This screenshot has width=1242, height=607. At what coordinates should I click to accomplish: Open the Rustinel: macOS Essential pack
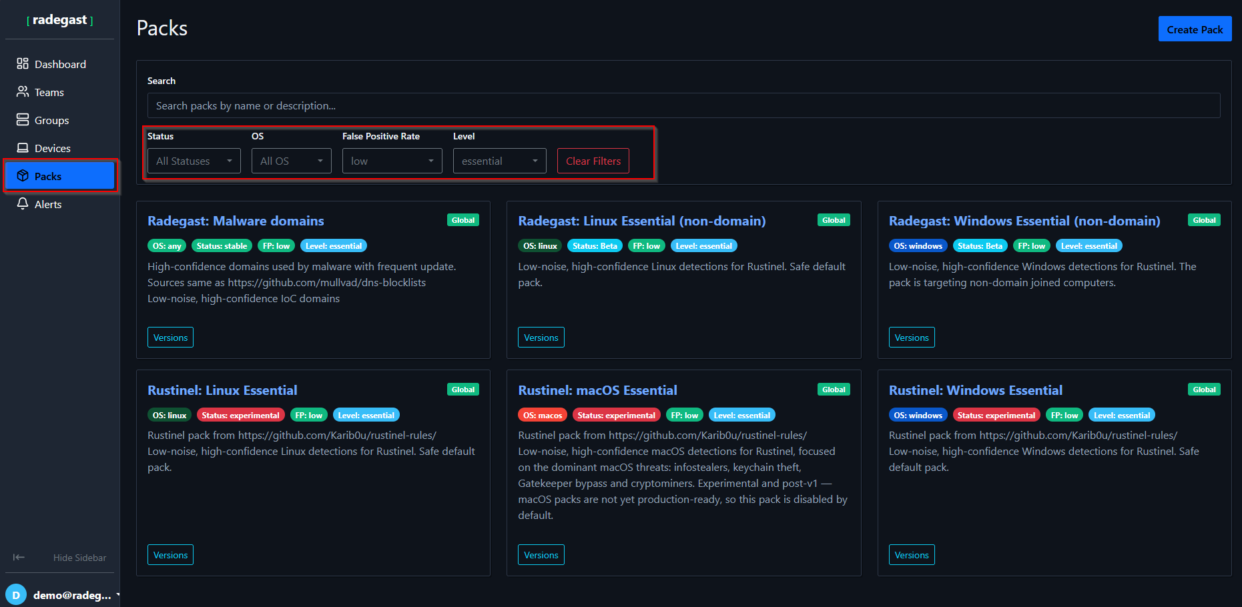tap(597, 390)
